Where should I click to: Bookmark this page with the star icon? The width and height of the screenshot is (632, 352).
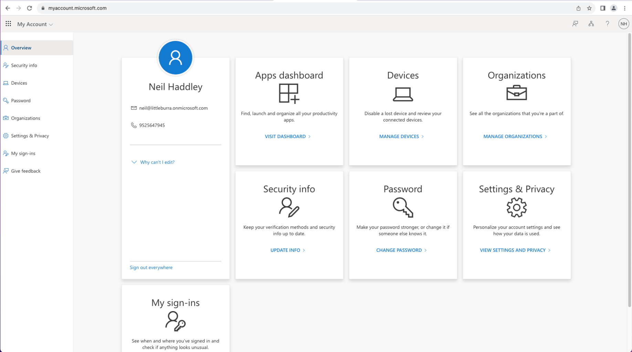point(589,8)
